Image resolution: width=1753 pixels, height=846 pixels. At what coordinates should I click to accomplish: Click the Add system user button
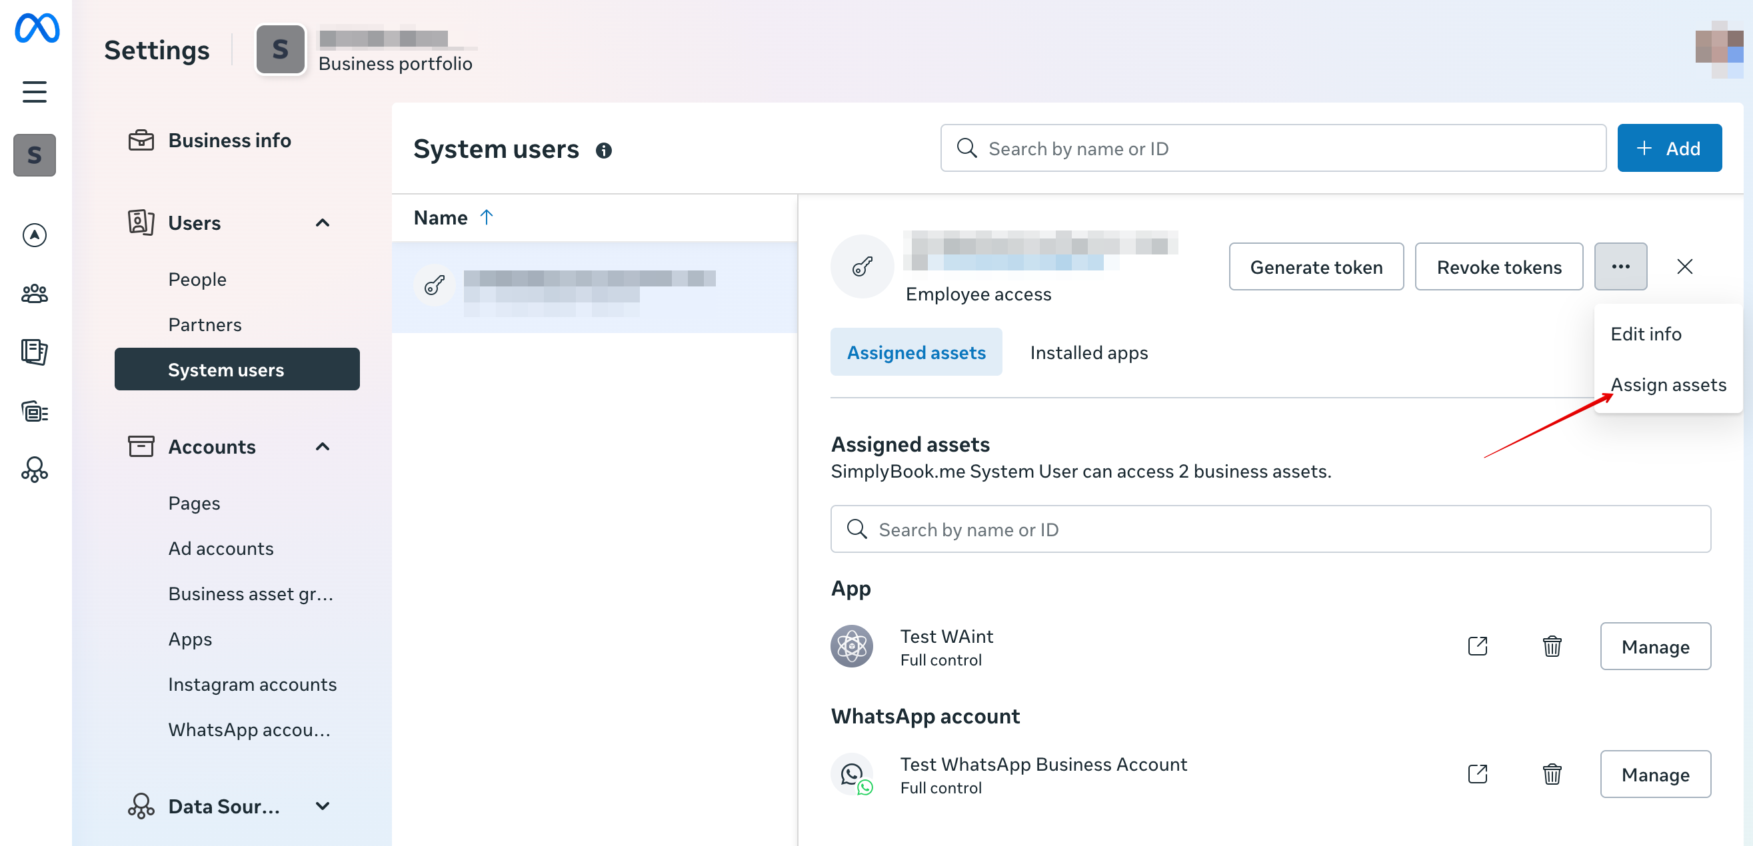(1668, 149)
